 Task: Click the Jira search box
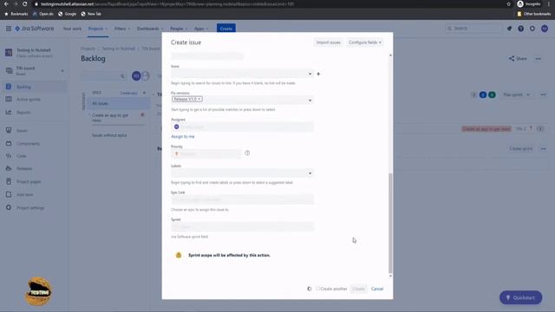coord(473,29)
